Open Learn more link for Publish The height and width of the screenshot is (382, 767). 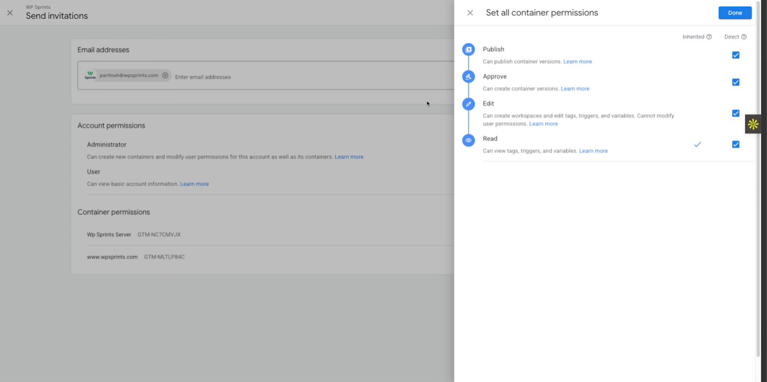pyautogui.click(x=577, y=62)
